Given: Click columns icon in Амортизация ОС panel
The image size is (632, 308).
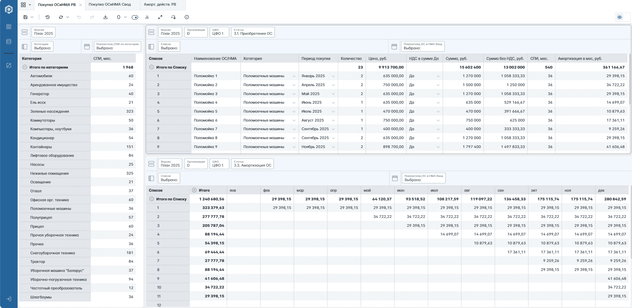Looking at the screenshot, I should (395, 179).
